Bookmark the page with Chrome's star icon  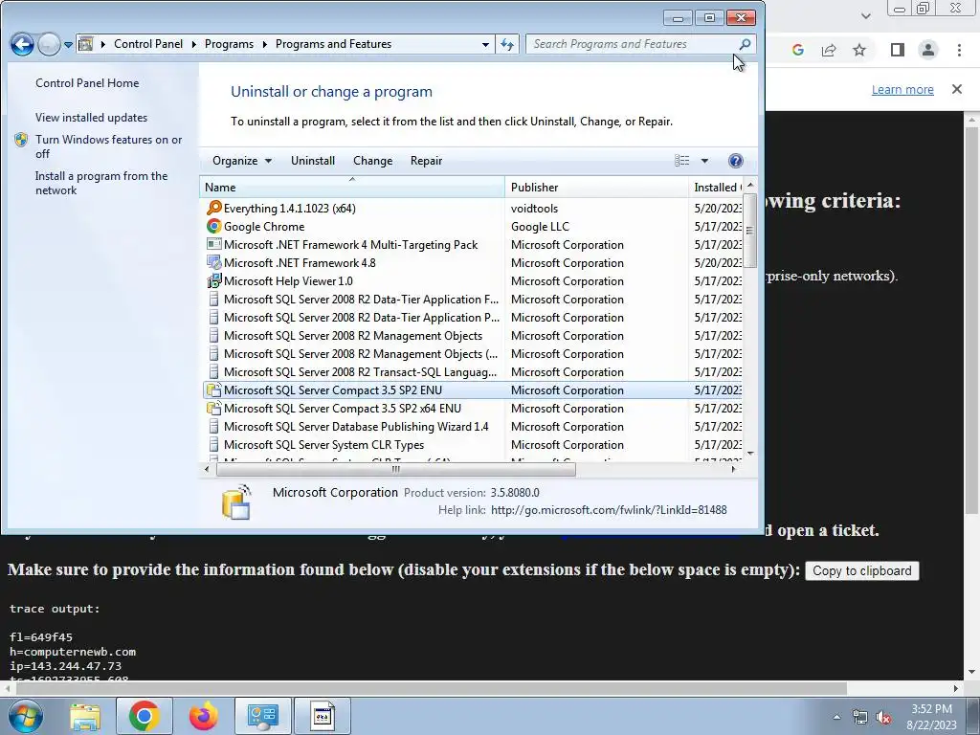pos(859,50)
